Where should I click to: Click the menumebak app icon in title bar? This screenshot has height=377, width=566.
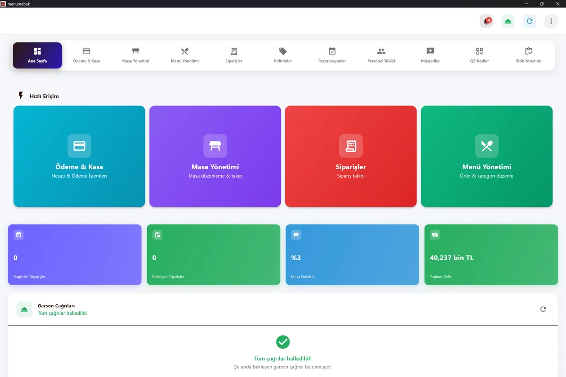[3, 3]
